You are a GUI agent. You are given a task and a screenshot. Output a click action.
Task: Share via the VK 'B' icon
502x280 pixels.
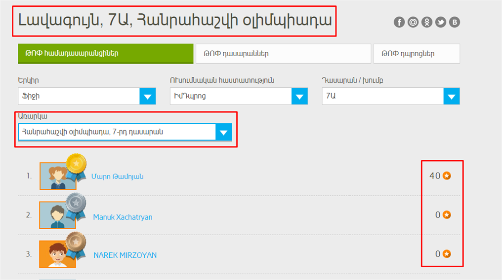click(x=454, y=22)
